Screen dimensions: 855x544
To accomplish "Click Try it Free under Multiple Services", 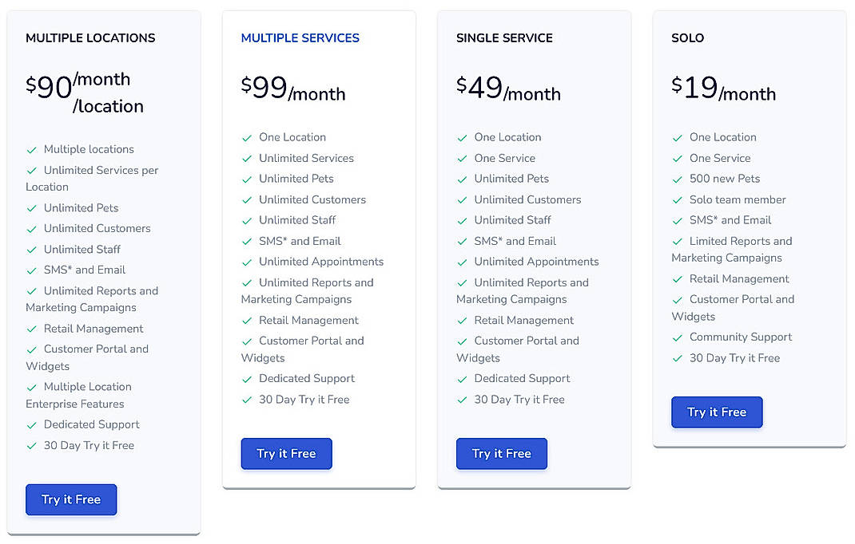I will click(x=286, y=453).
